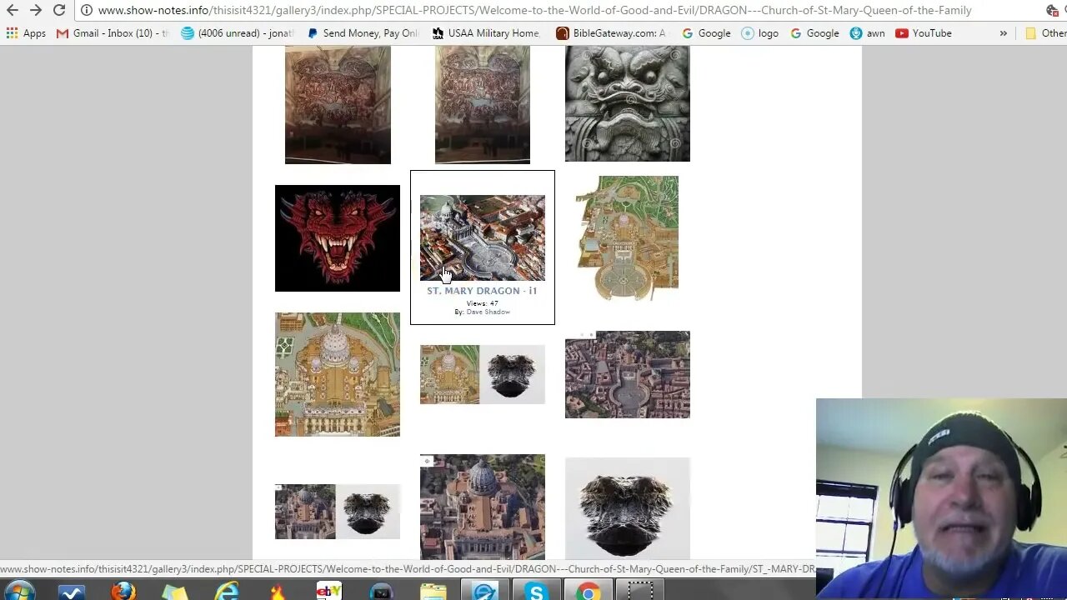
Task: Open the first Google bookmark
Action: point(706,33)
